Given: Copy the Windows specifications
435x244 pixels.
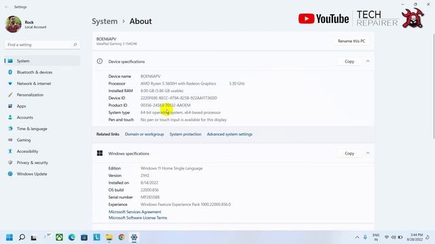Looking at the screenshot, I should (x=349, y=153).
